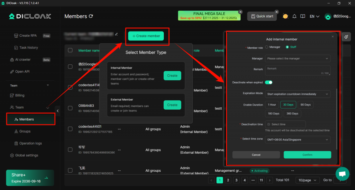This screenshot has height=190, width=355.
Task: Choose the 90 Days duration option
Action: (x=305, y=105)
